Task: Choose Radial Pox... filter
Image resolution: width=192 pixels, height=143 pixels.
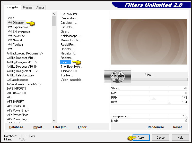Action: (68, 45)
